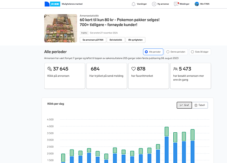This screenshot has width=227, height=163.
Task: Click the Alle perioder section heading
Action: point(55,52)
